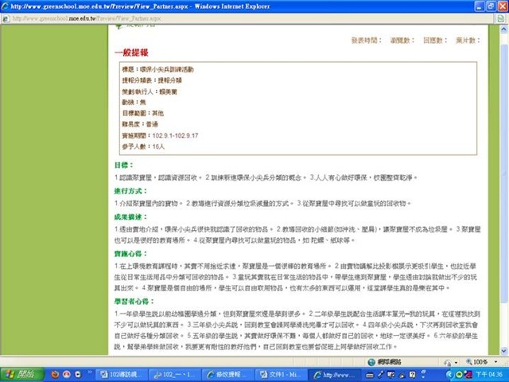Click the page icon left of address bar
Viewport: 509px width, 382px height.
(6, 18)
